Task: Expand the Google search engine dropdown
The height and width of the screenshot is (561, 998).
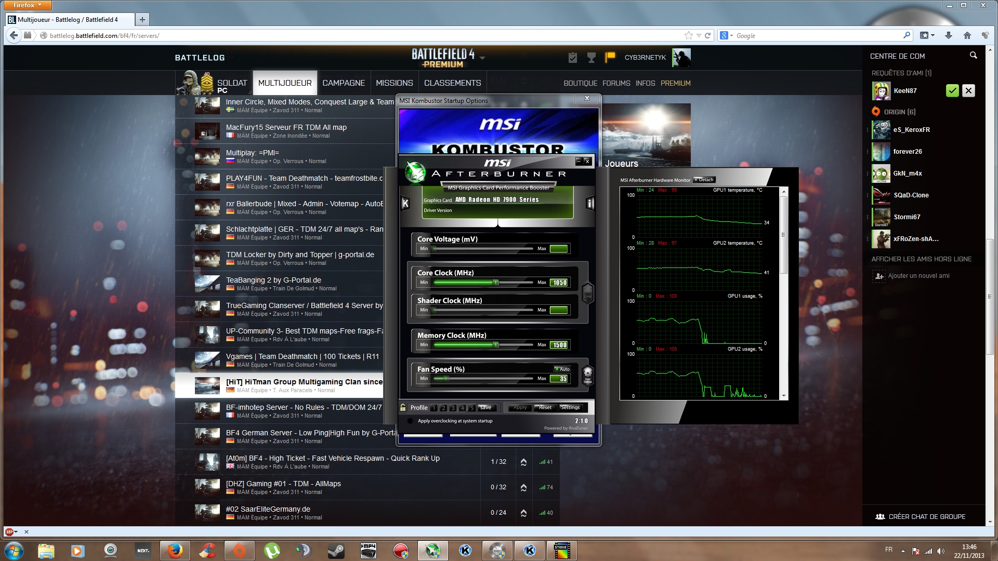Action: pyautogui.click(x=731, y=36)
